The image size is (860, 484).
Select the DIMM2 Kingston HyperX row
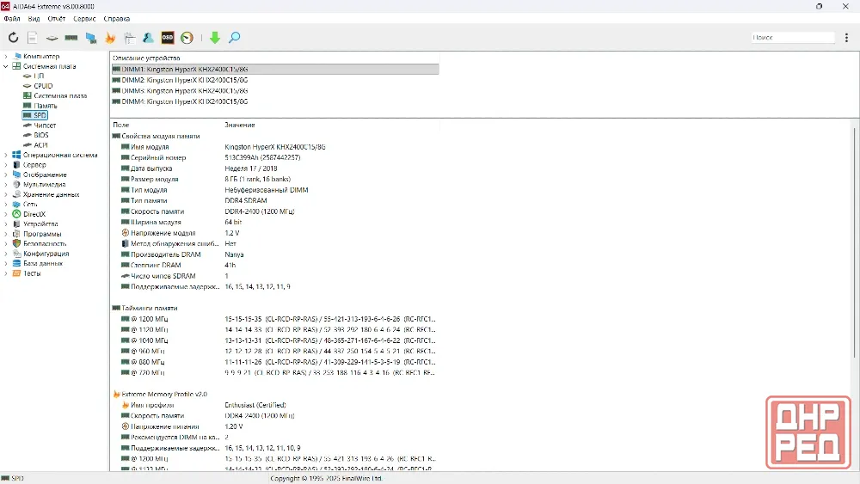tap(275, 80)
